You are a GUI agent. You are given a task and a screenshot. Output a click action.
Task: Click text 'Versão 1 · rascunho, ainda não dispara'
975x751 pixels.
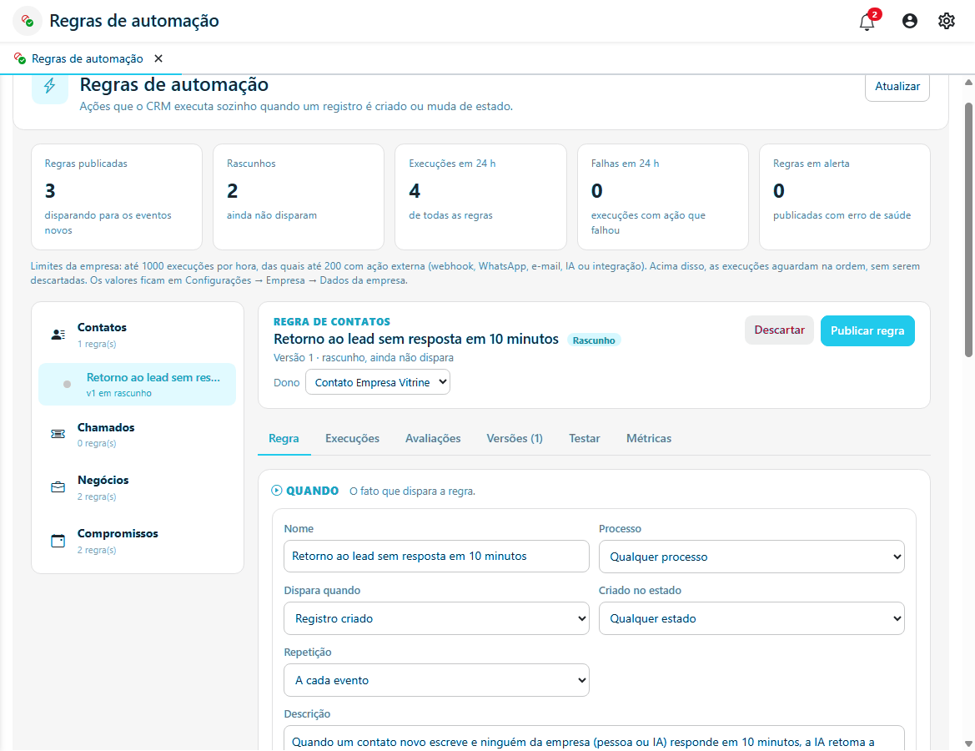coord(363,358)
